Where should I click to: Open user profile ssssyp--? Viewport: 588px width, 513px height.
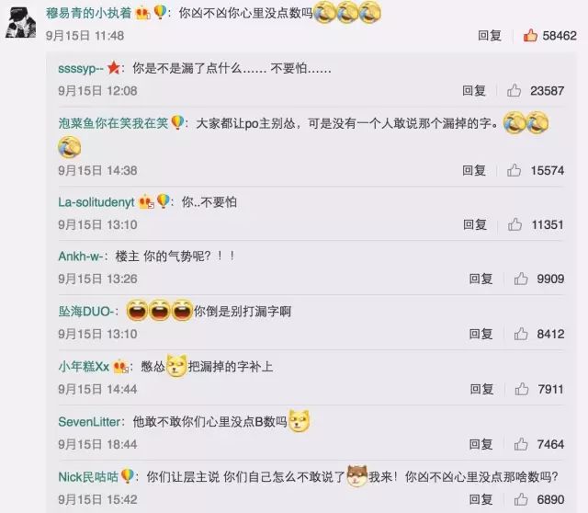[x=81, y=68]
